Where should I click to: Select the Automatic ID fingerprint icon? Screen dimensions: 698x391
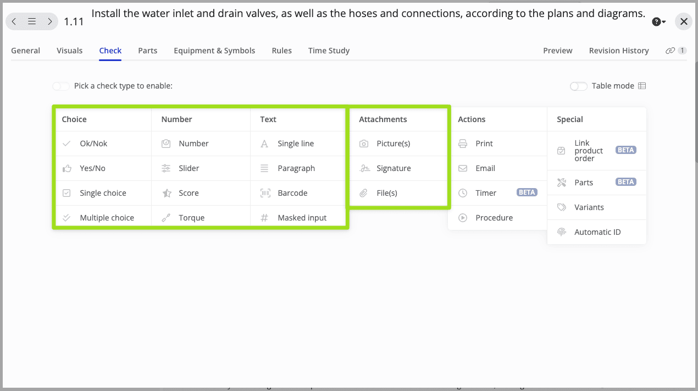[x=562, y=232]
